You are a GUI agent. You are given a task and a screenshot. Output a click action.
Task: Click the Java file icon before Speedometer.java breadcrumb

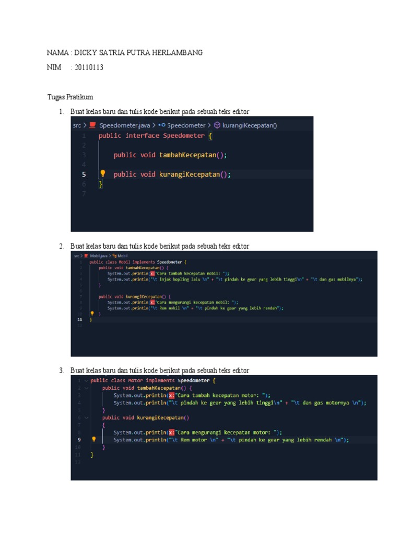tap(92, 125)
